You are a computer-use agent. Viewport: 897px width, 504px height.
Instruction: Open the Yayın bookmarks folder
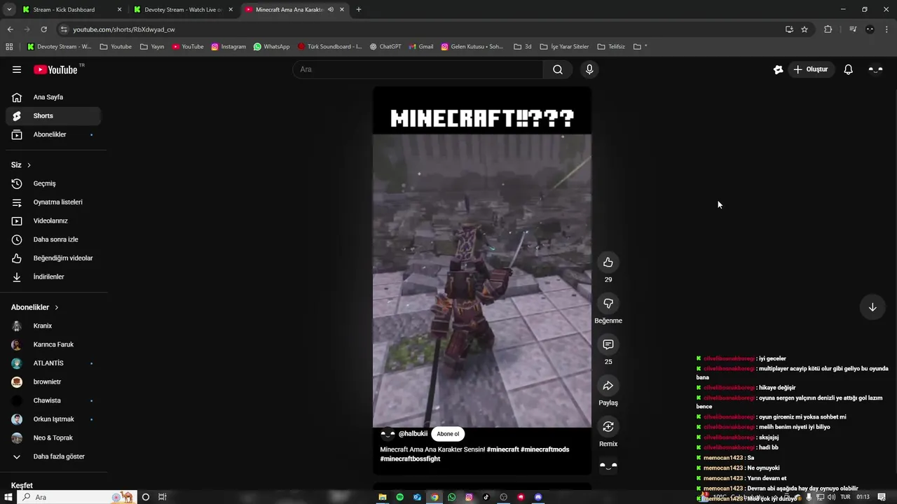[152, 47]
